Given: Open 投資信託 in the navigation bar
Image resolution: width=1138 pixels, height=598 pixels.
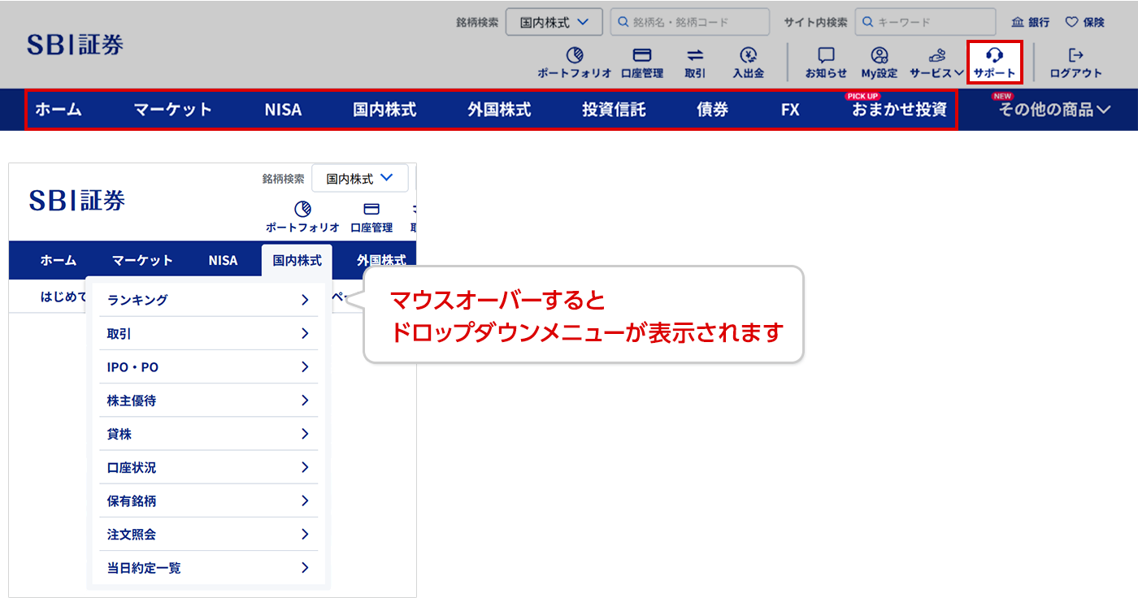Looking at the screenshot, I should click(x=614, y=109).
